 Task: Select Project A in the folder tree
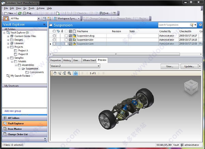[23, 50]
